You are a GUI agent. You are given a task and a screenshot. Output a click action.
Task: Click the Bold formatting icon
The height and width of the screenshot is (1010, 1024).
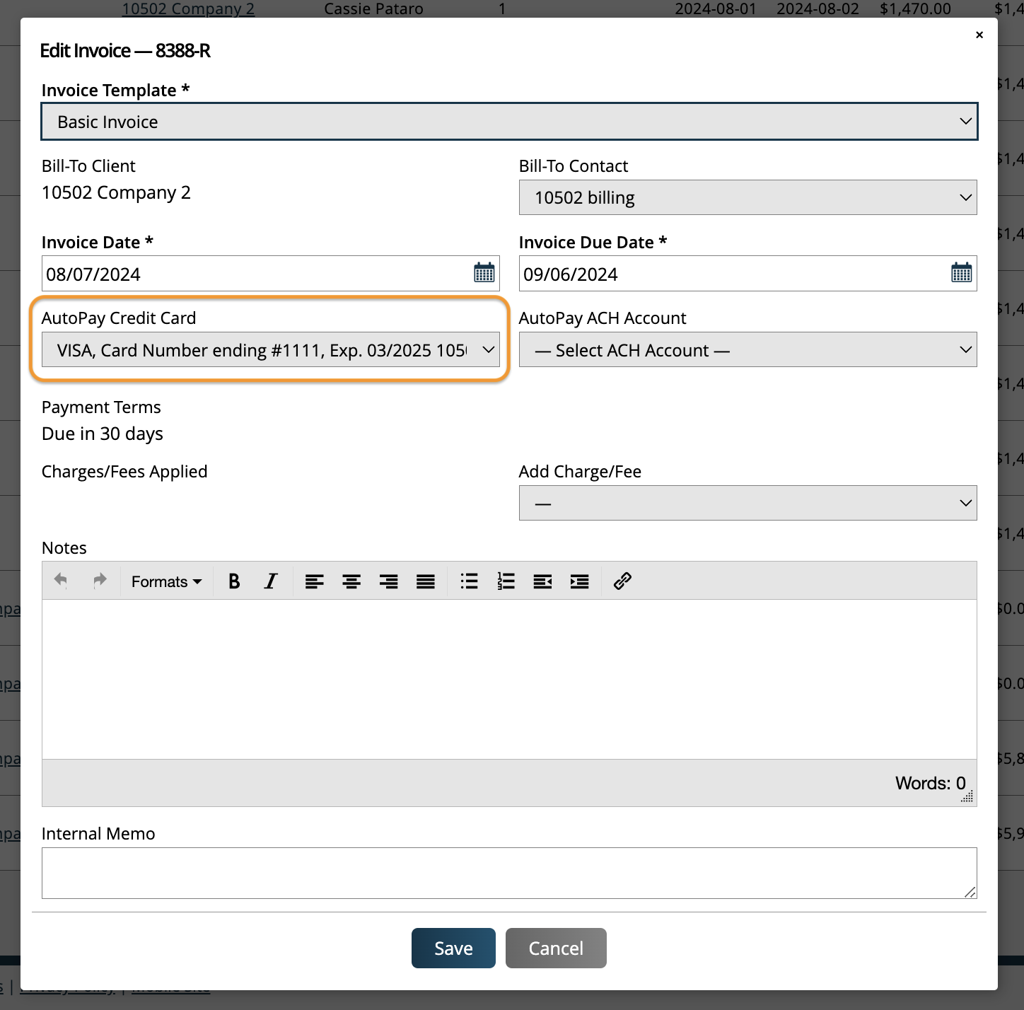click(234, 581)
